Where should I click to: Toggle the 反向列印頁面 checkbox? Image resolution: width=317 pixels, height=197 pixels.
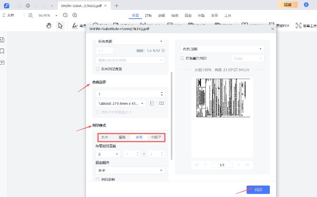tap(97, 69)
